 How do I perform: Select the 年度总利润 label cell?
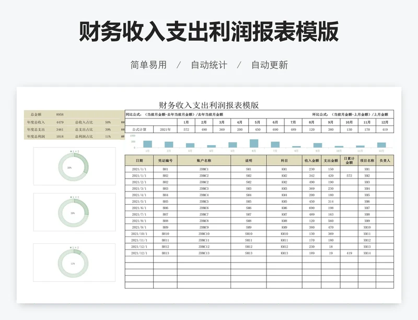coord(36,136)
